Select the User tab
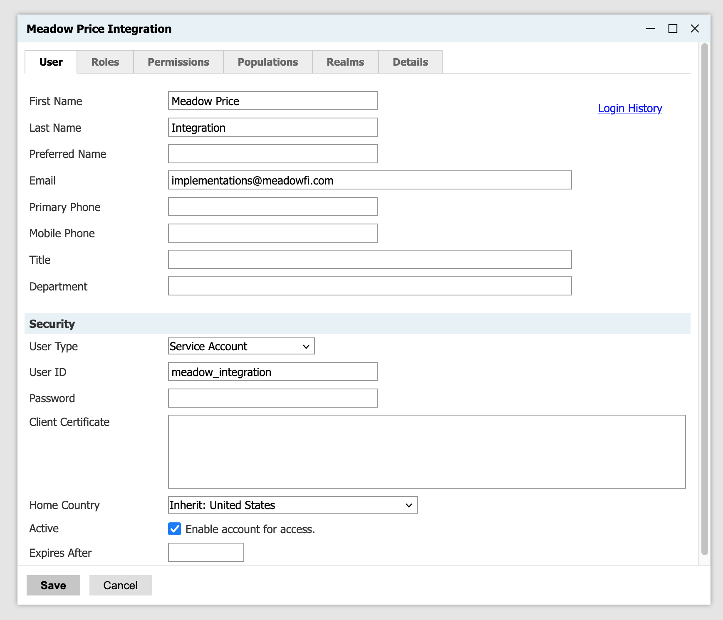The image size is (723, 620). click(51, 62)
